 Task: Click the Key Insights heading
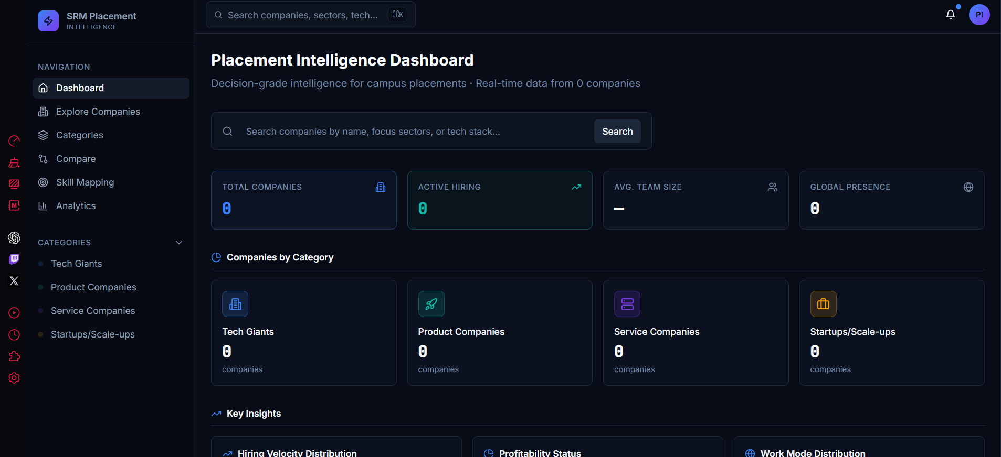[x=254, y=414]
